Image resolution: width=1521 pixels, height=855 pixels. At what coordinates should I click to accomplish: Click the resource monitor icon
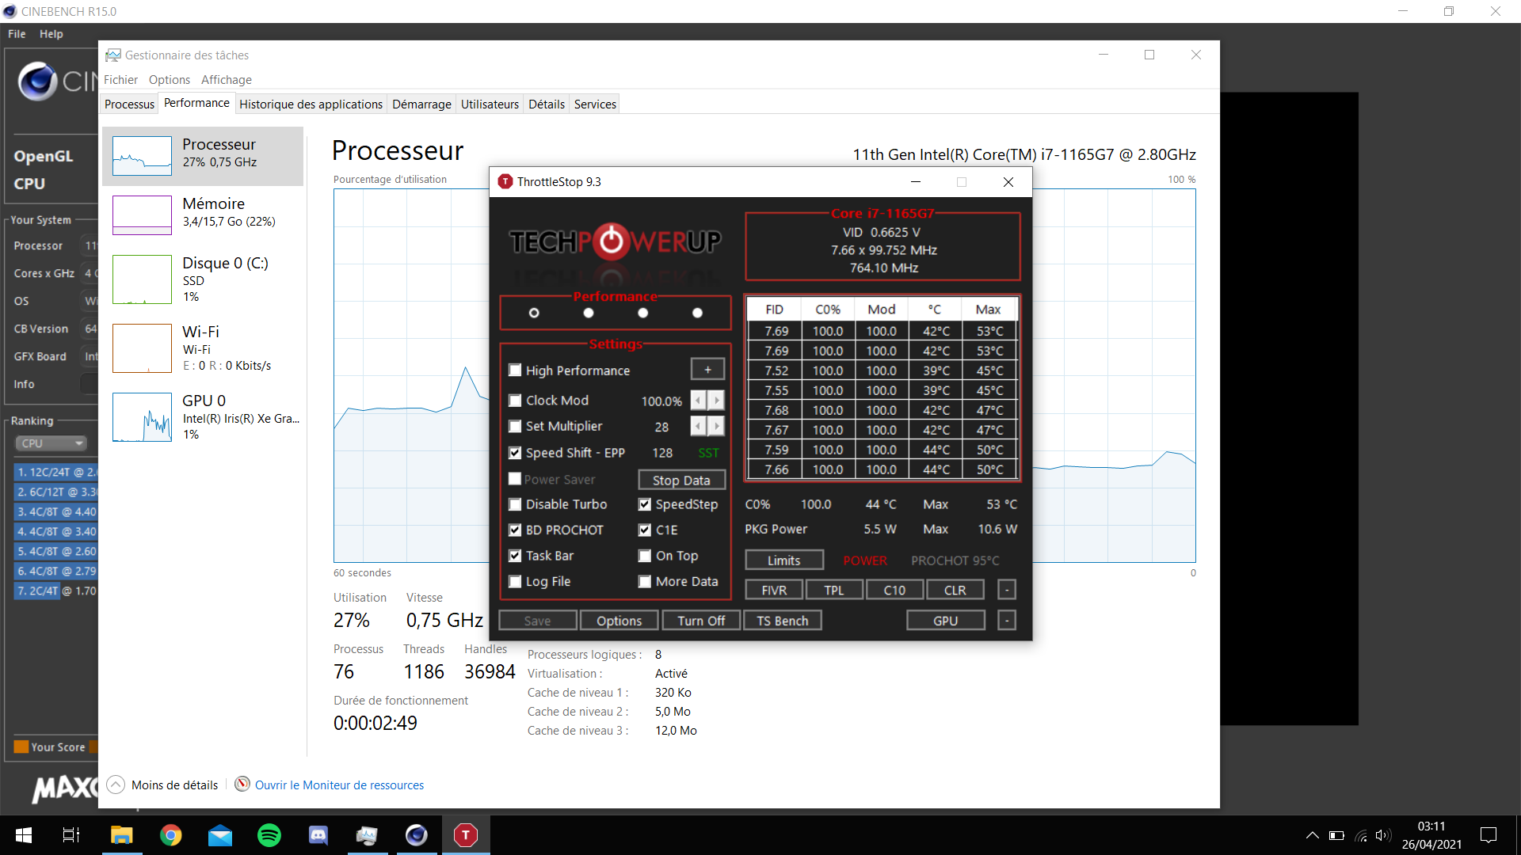coord(242,784)
